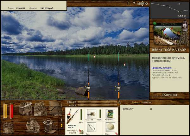The height and width of the screenshot is (136, 190).
Task: Open the backpack icon on the shelf
Action: [40, 109]
